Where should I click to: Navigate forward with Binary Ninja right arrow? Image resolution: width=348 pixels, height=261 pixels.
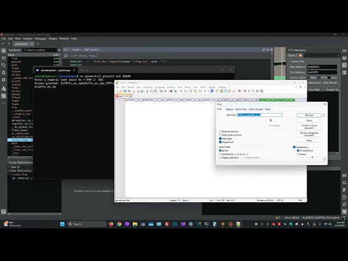pos(9,43)
